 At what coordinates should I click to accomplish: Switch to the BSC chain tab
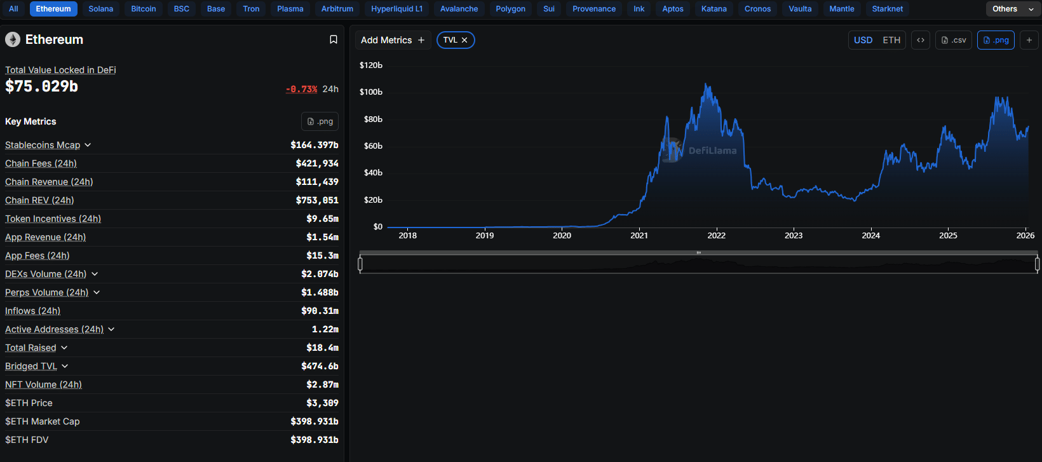tap(182, 9)
